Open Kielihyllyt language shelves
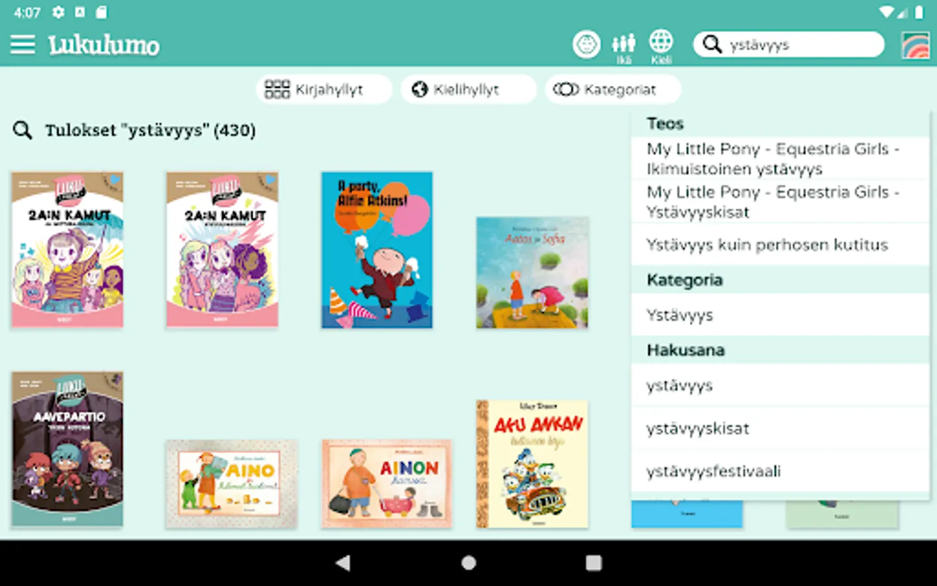 coord(468,89)
